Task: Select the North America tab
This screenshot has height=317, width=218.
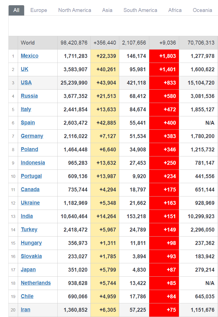Action: [x=75, y=10]
